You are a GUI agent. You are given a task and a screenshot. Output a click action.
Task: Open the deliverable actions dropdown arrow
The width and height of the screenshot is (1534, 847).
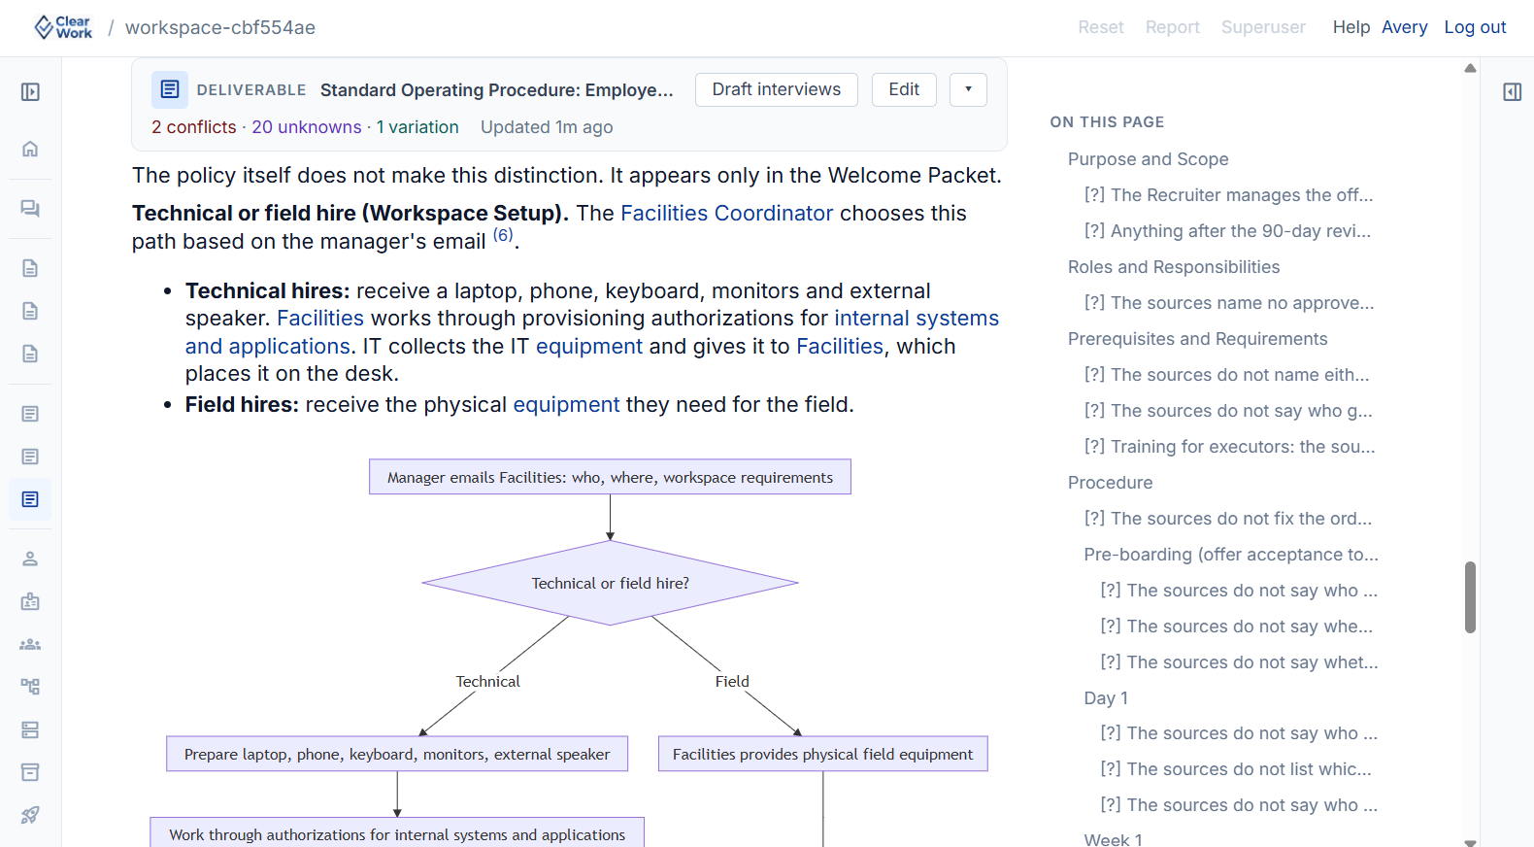968,89
